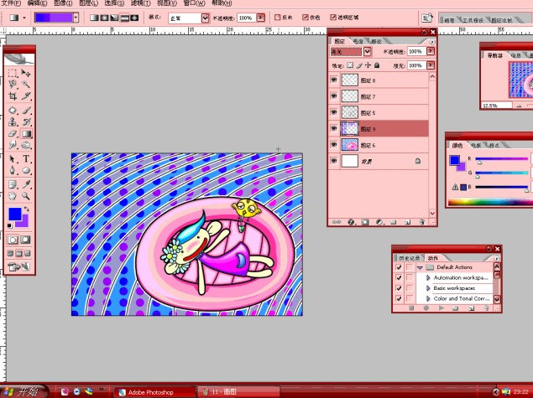Image resolution: width=533 pixels, height=398 pixels.
Task: Open the Image (I) menu
Action: pos(63,3)
